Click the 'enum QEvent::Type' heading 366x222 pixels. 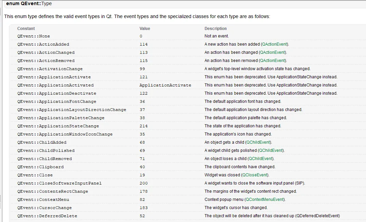click(29, 4)
